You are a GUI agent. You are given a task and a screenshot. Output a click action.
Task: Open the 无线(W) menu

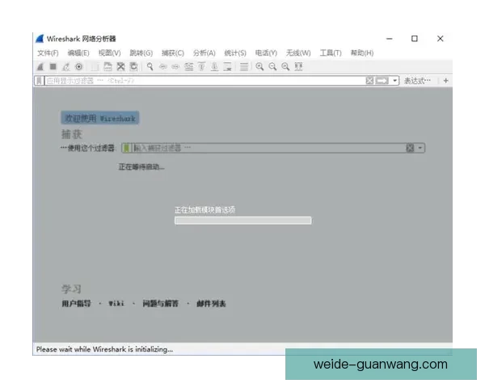pos(298,53)
